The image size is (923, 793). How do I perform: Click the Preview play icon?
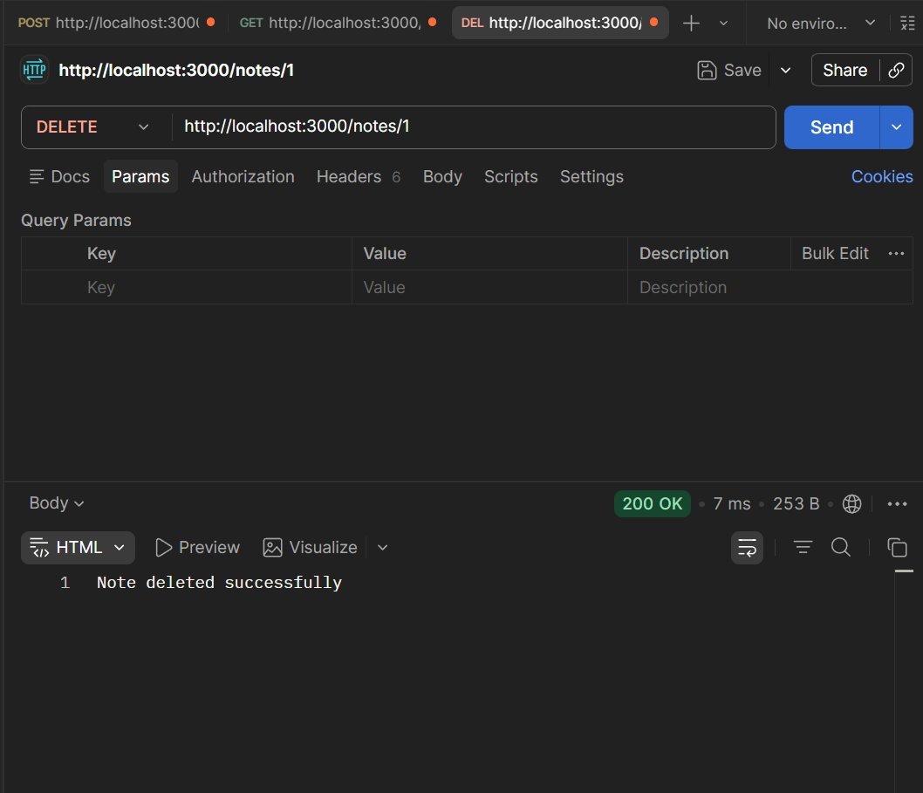click(163, 548)
